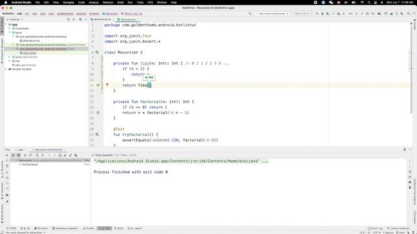Click expand all icon in test toolbar
This screenshot has height=234, width=417.
(37, 155)
